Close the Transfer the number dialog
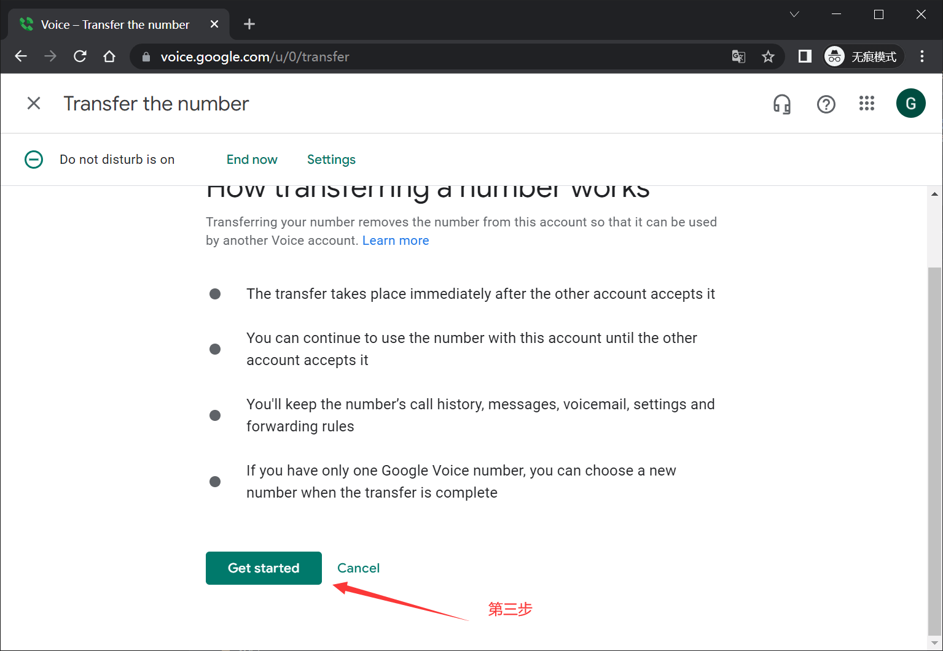The image size is (943, 651). 34,103
